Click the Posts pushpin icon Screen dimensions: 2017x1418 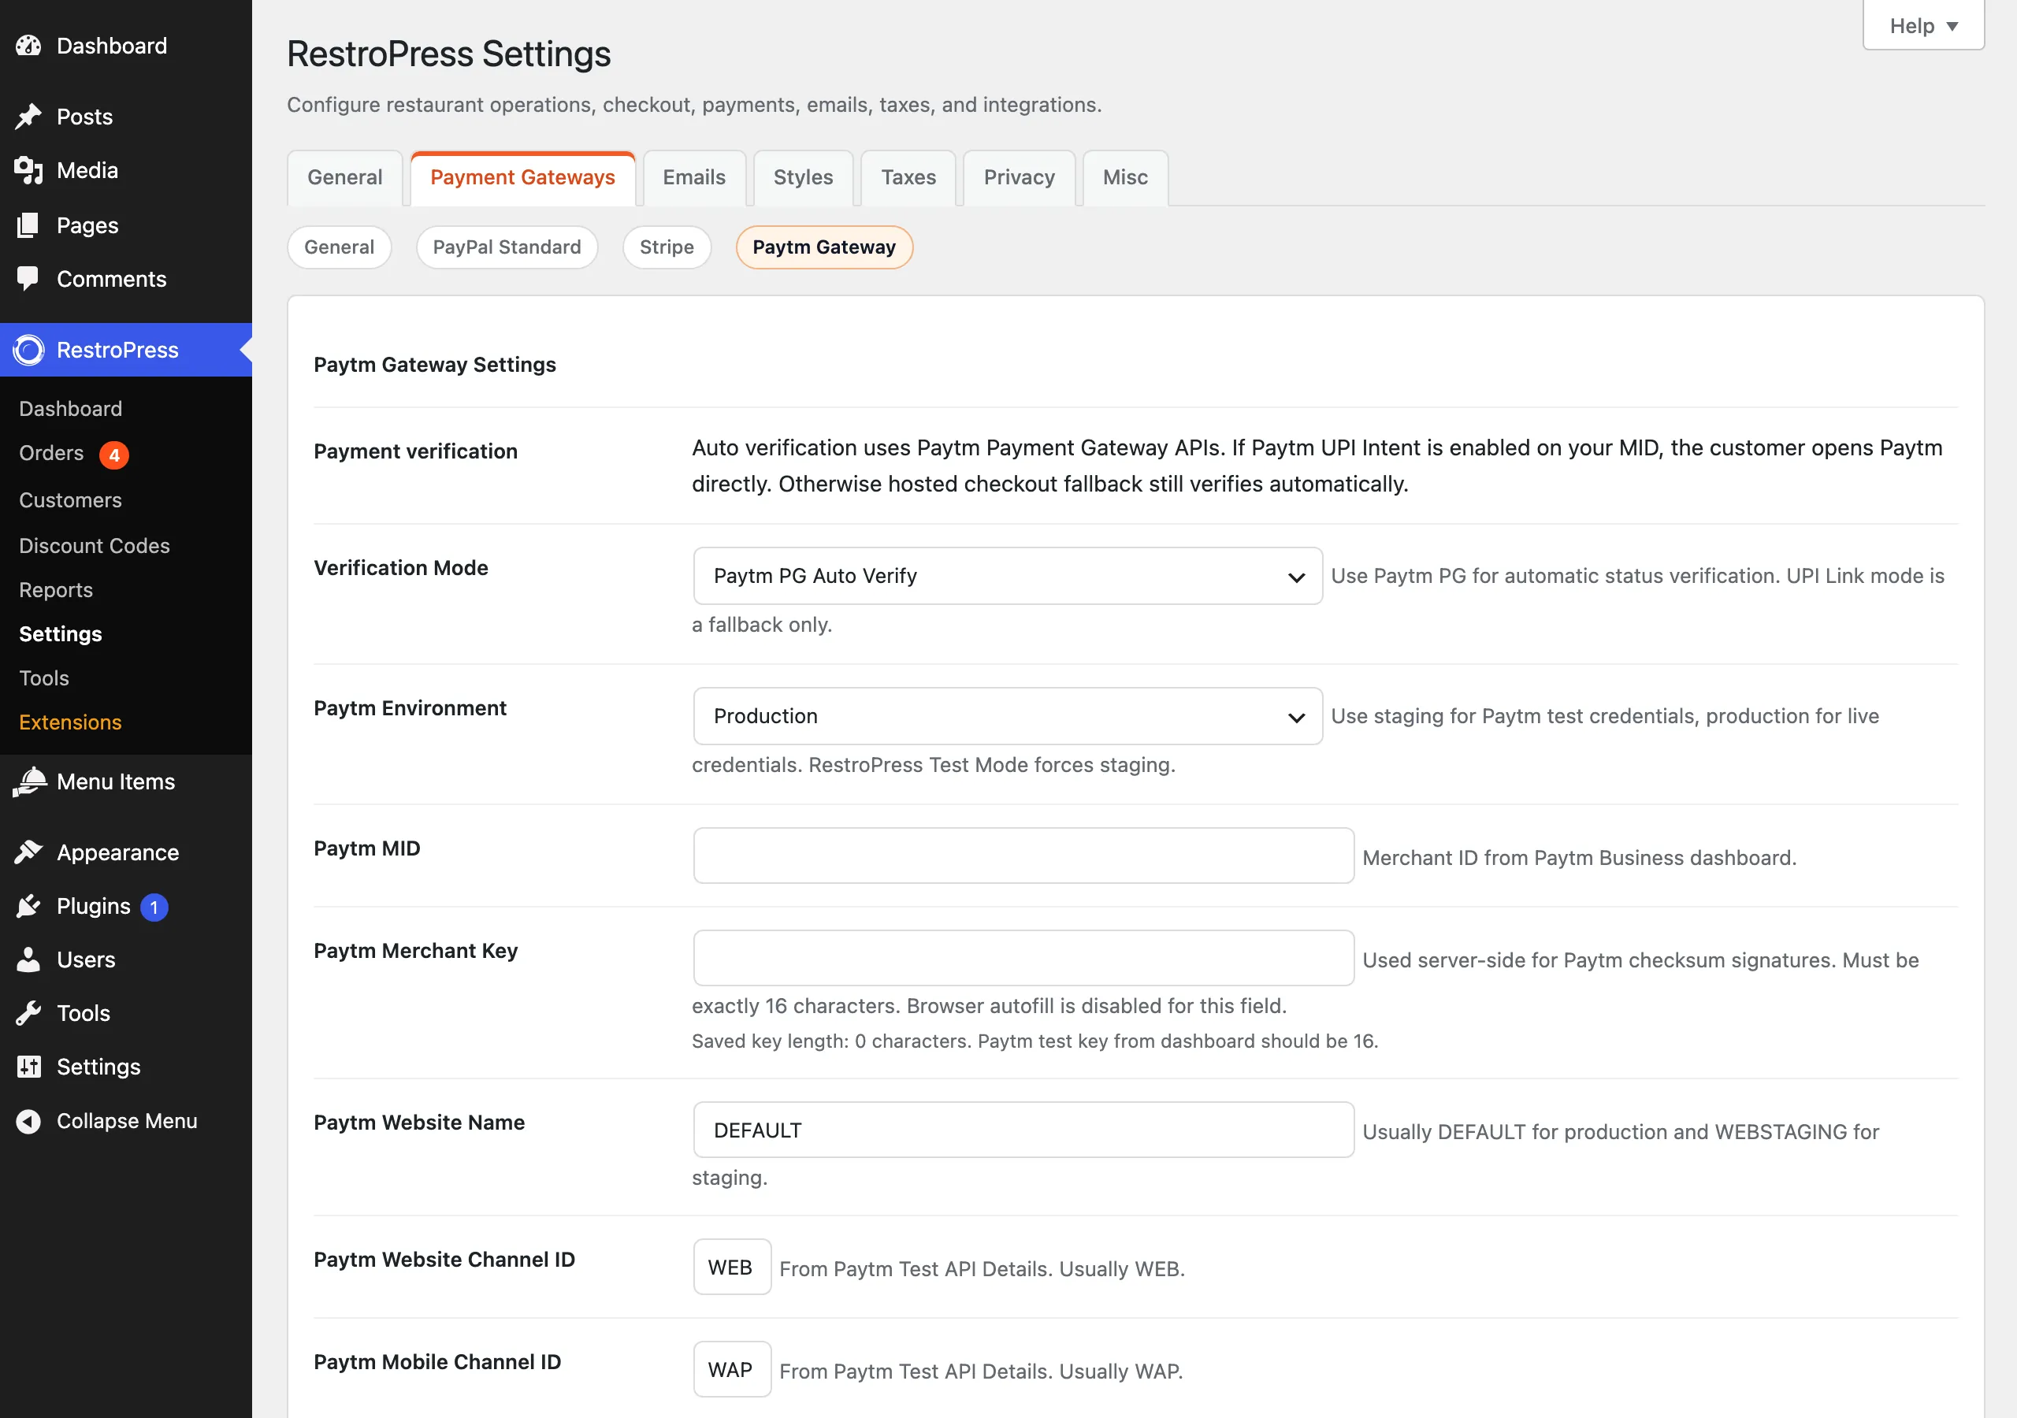point(28,116)
